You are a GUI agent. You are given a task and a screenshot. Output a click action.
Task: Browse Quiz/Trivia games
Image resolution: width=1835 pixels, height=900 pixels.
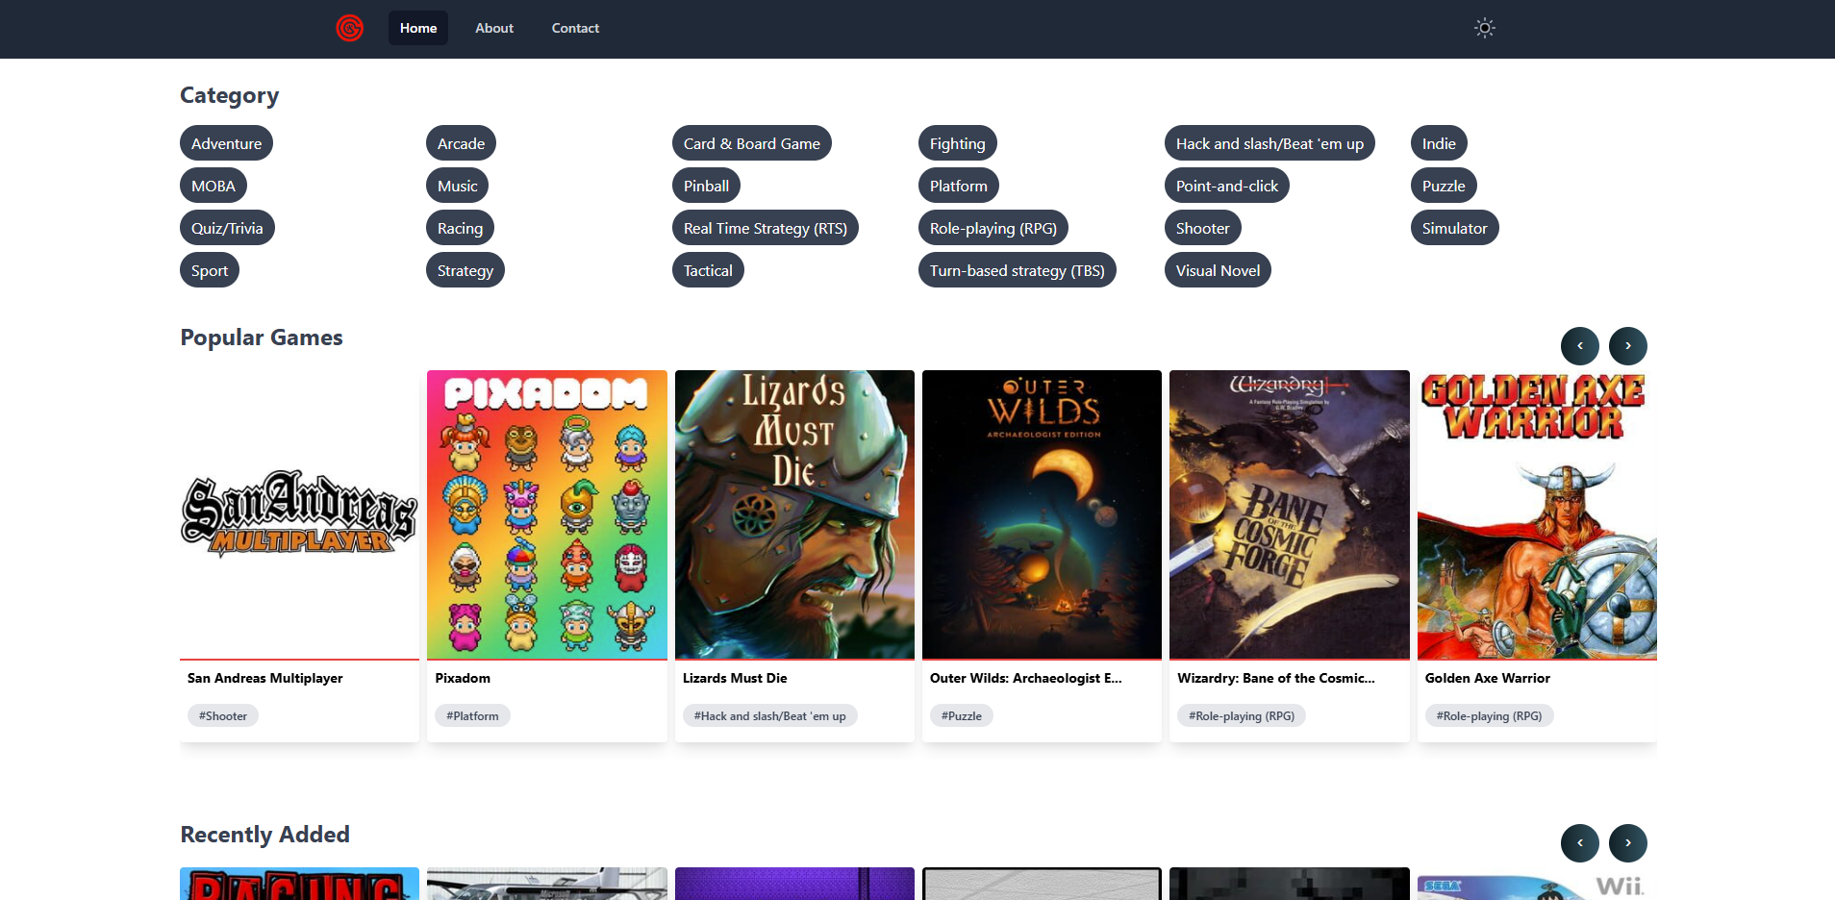(x=227, y=228)
